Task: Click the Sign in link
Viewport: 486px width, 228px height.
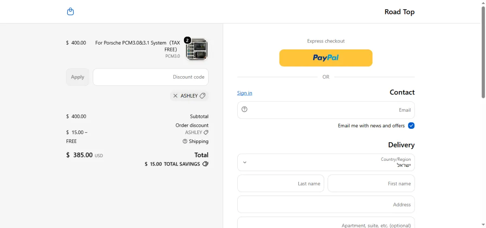Action: tap(245, 93)
